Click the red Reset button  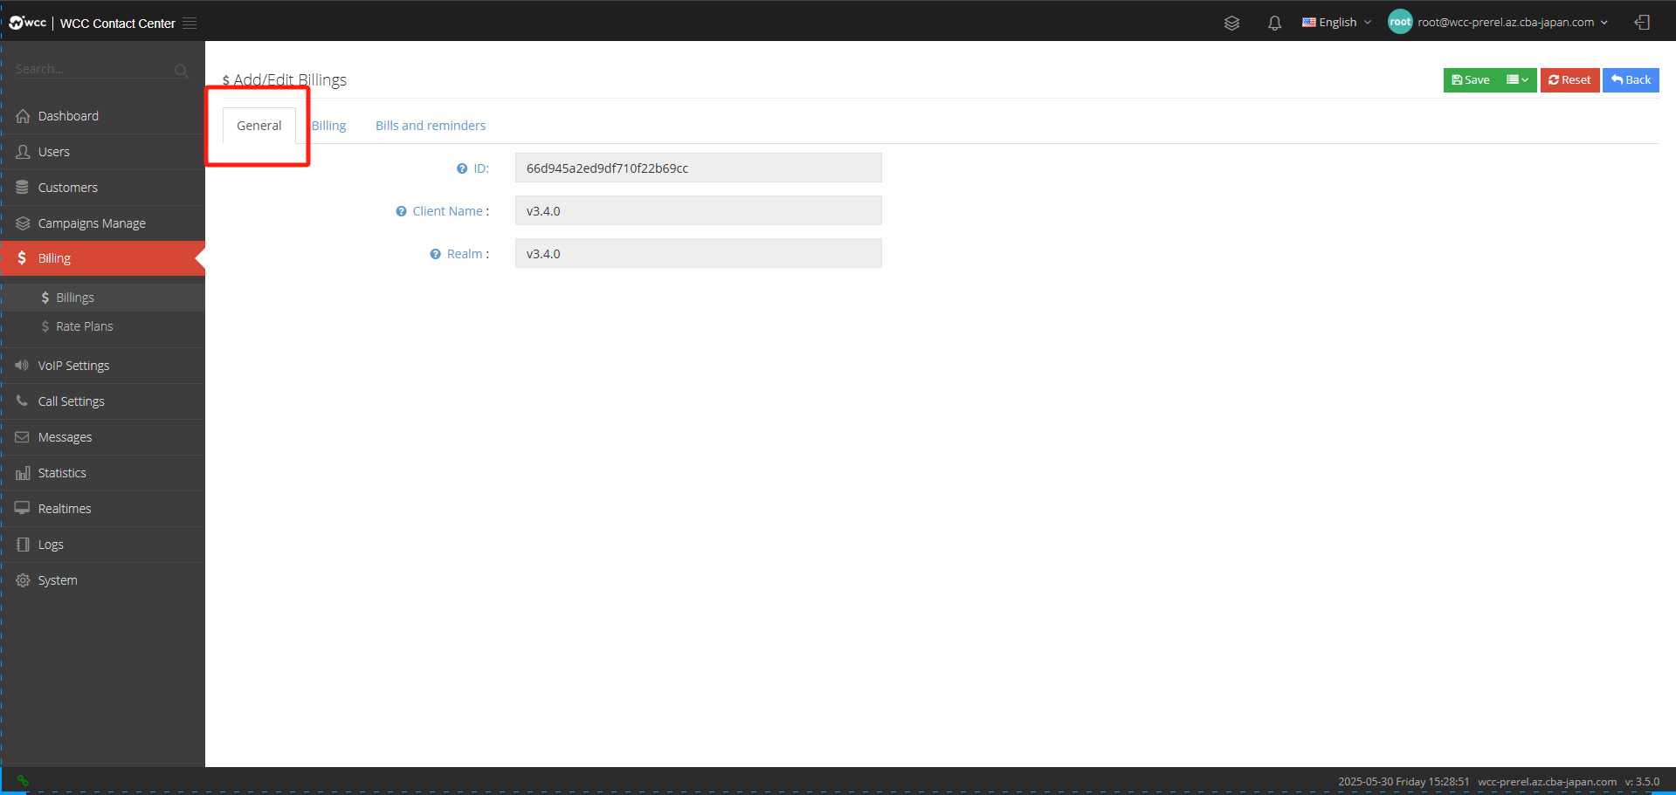[1569, 80]
